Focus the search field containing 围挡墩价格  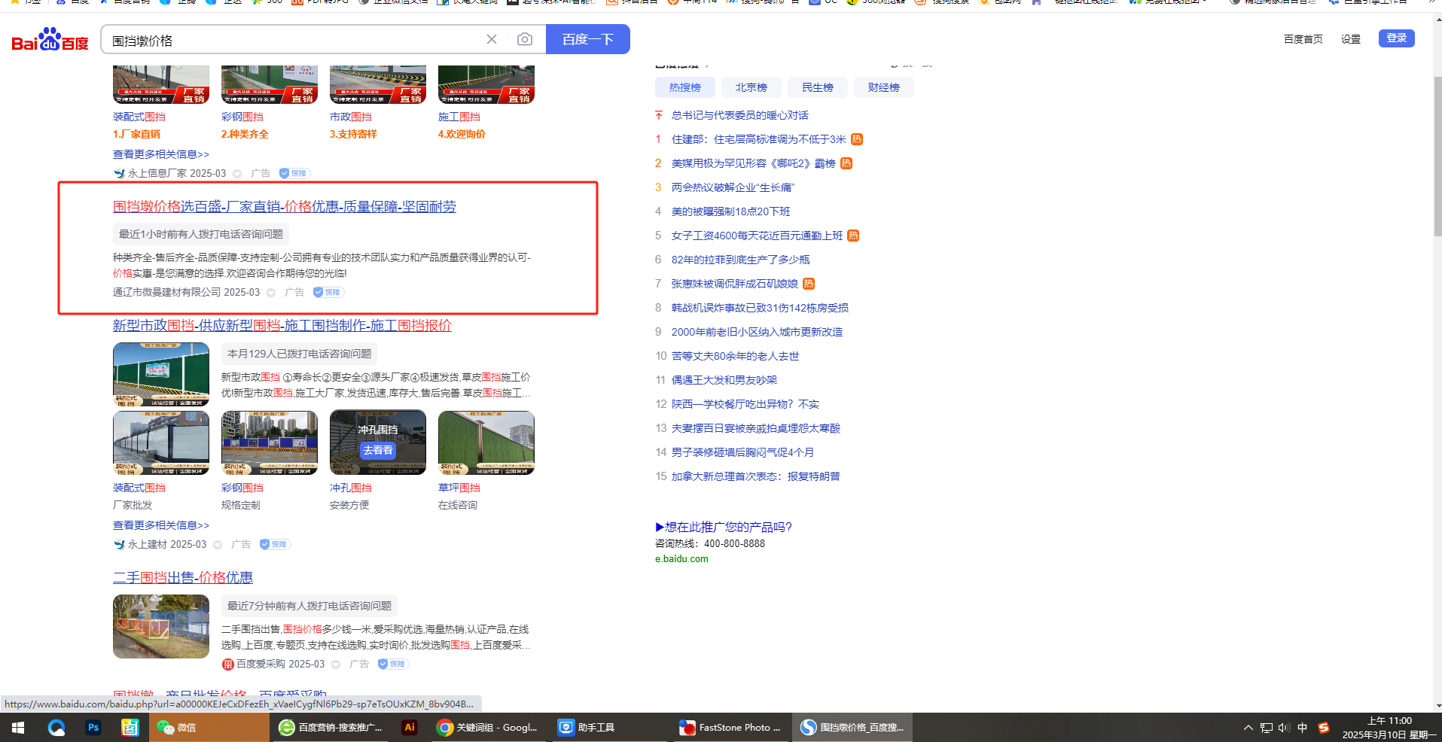(294, 40)
